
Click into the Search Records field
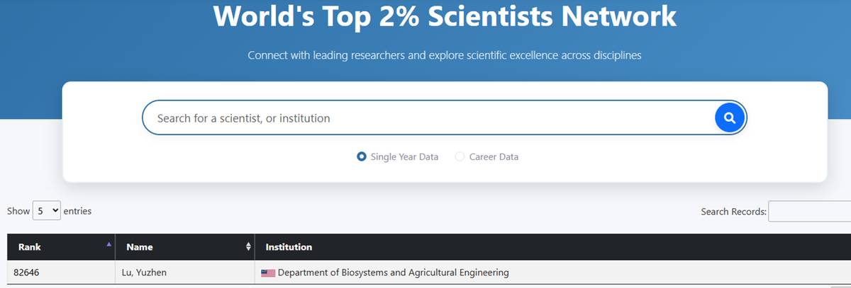(808, 212)
